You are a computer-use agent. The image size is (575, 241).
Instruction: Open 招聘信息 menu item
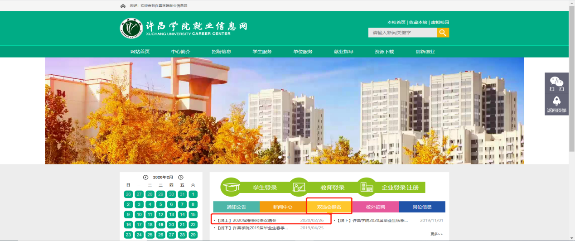pyautogui.click(x=222, y=52)
